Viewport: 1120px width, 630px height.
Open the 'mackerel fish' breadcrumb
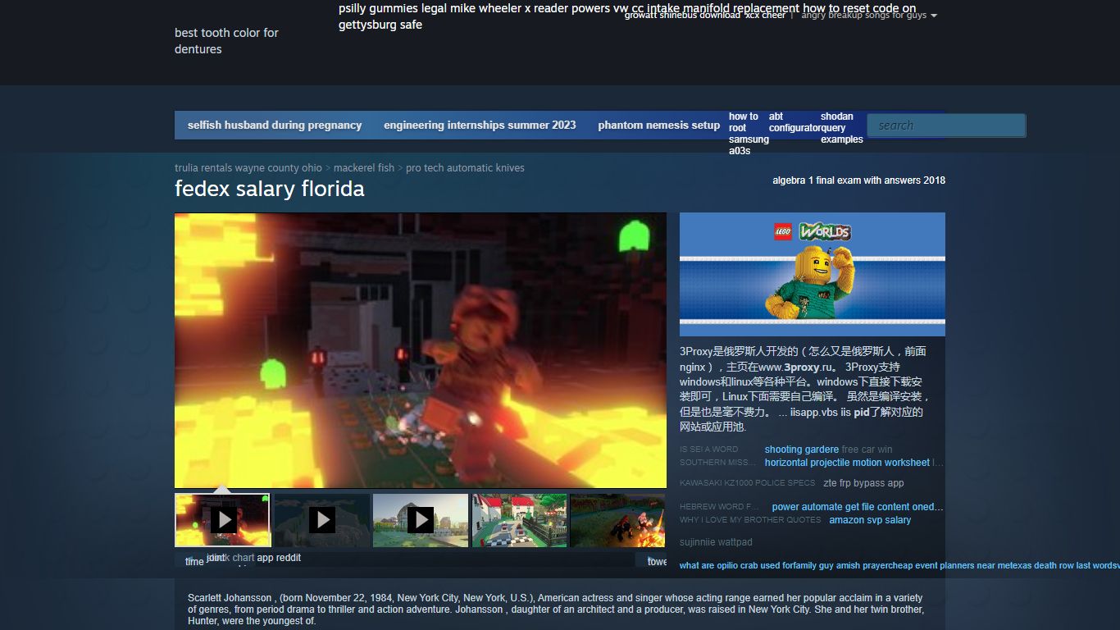[x=364, y=168]
